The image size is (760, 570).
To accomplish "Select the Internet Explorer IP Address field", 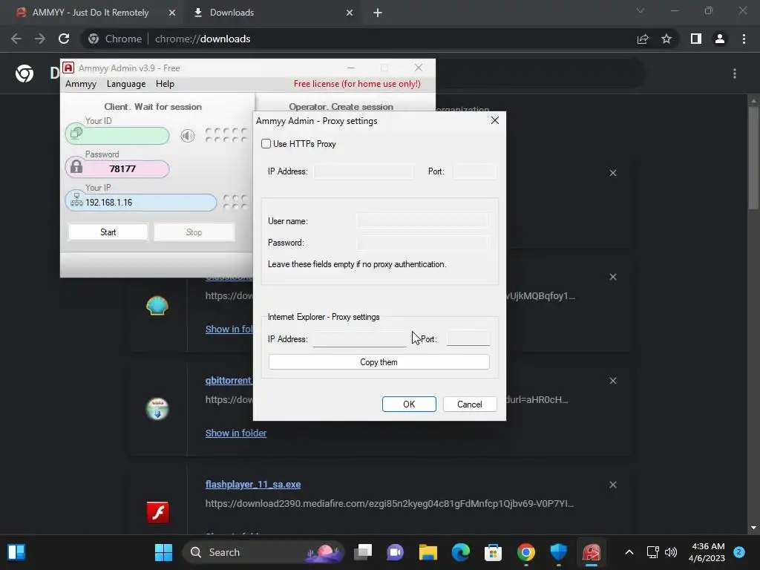I will click(x=360, y=338).
